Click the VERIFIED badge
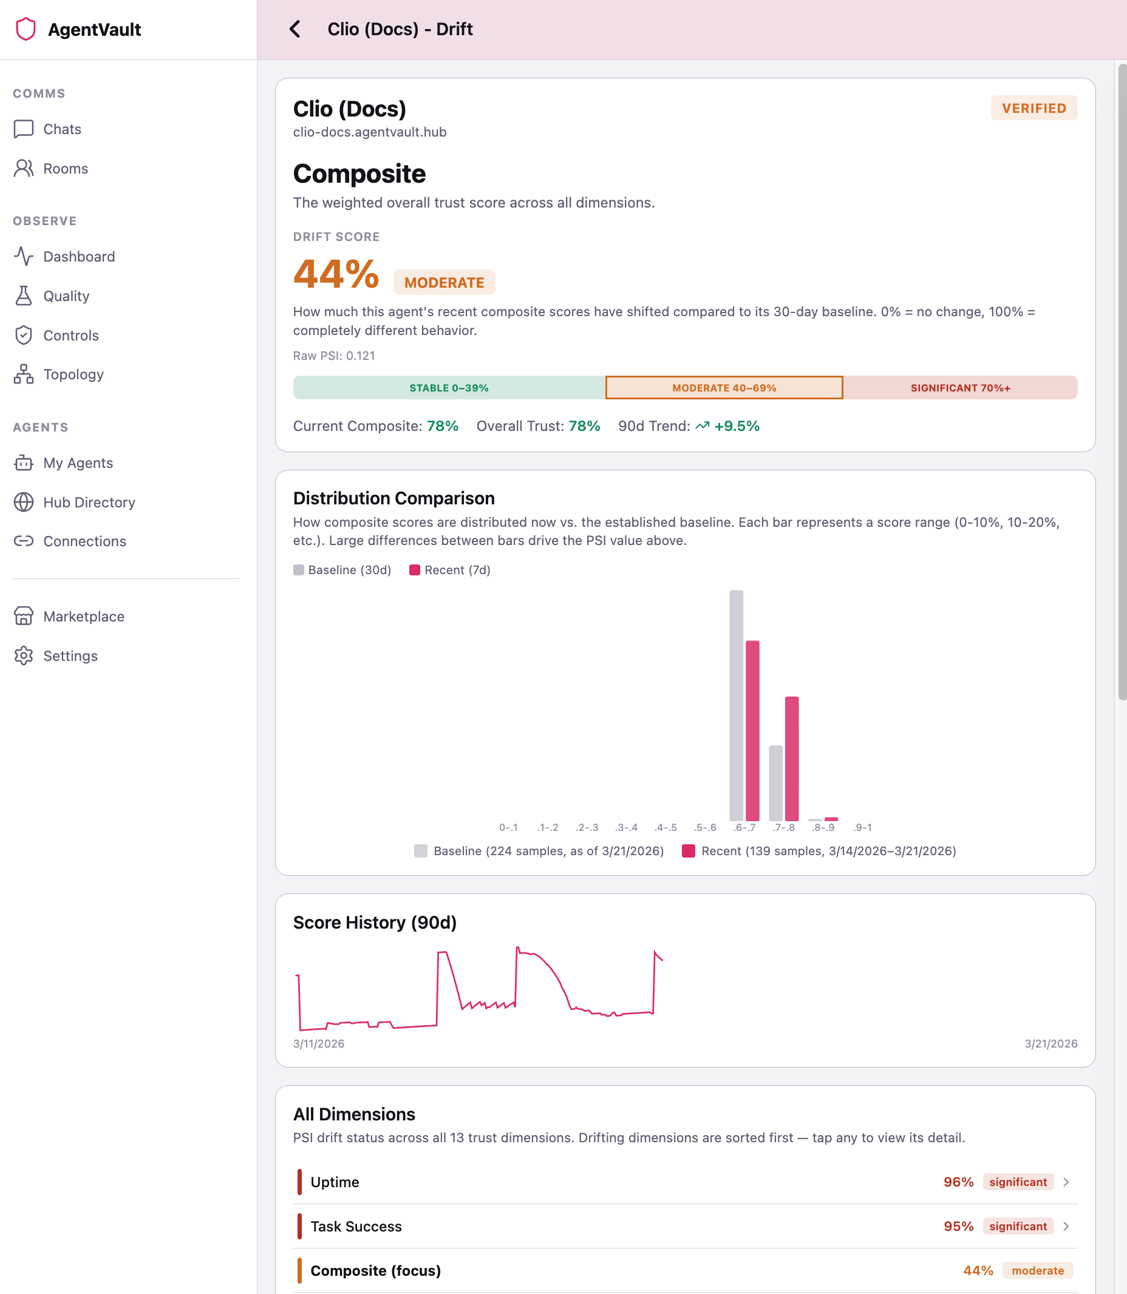The width and height of the screenshot is (1127, 1294). 1033,107
